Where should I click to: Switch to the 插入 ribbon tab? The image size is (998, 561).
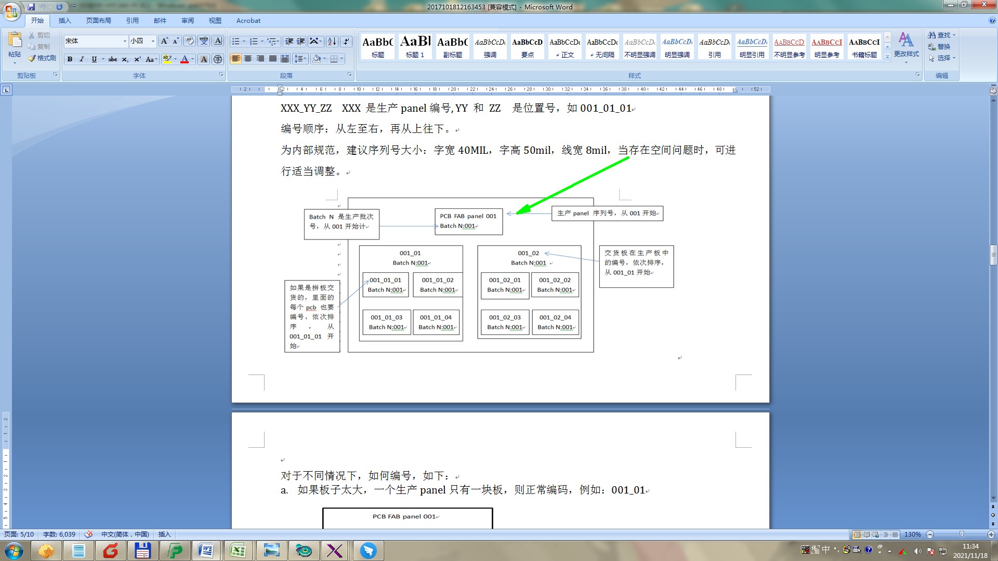coord(64,21)
